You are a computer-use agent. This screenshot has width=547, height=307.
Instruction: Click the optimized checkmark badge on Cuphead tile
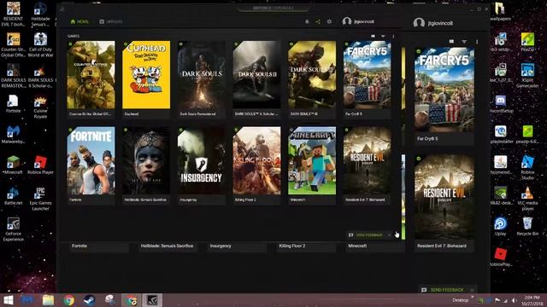126,44
